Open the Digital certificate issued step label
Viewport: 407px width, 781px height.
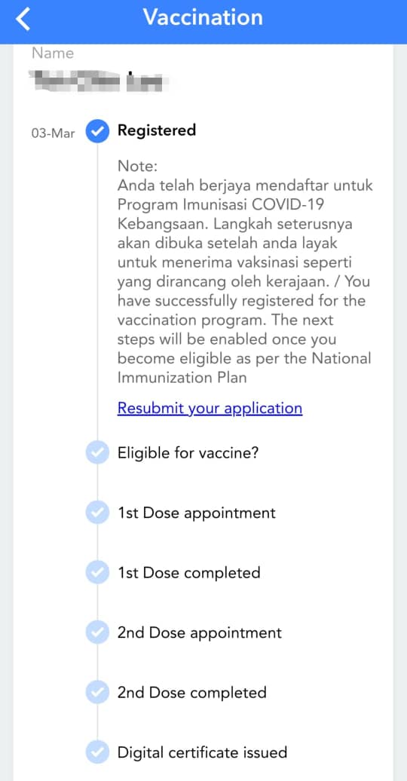pos(202,752)
